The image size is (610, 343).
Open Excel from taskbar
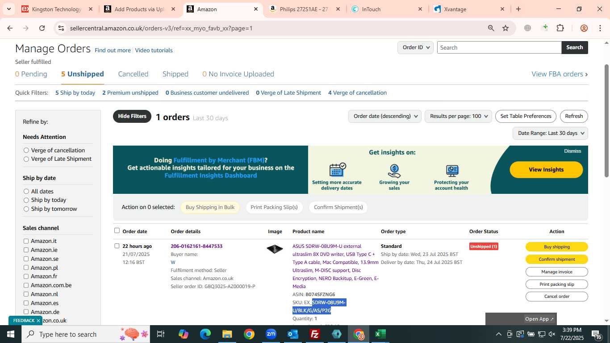click(380, 334)
